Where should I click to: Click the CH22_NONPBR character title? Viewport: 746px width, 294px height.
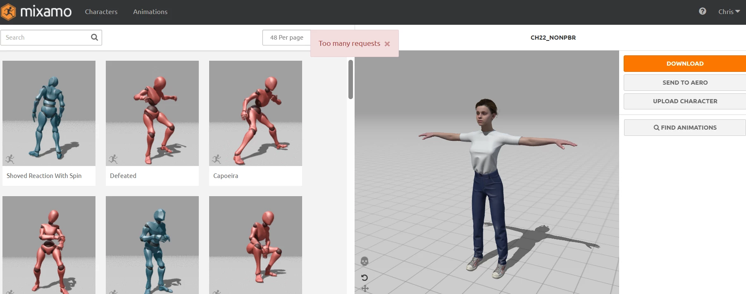pos(553,38)
